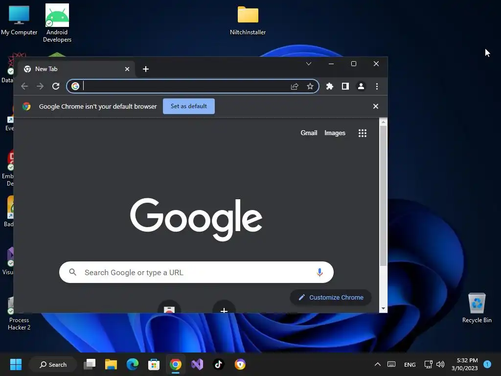Select the Recycle Bin icon
This screenshot has height=376, width=501.
point(477,308)
